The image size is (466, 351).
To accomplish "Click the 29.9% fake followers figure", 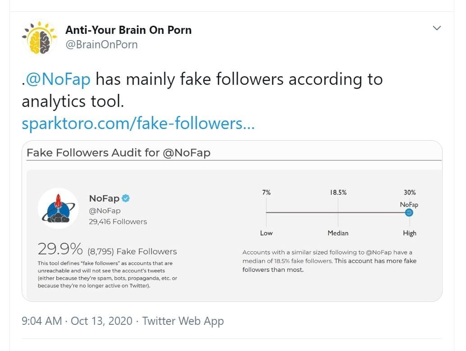I will tap(60, 249).
